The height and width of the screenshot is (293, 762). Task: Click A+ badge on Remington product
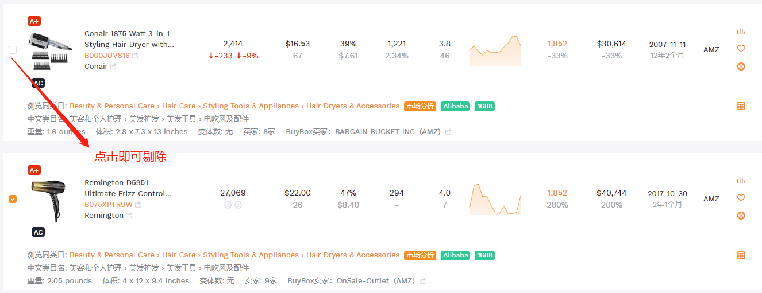pyautogui.click(x=34, y=170)
